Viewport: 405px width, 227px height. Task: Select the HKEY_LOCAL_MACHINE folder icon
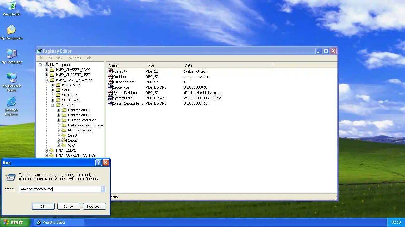click(52, 80)
